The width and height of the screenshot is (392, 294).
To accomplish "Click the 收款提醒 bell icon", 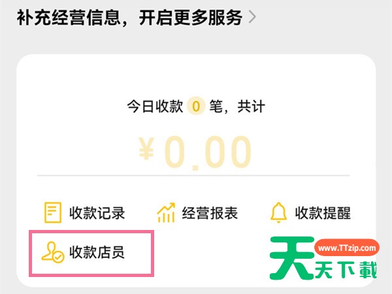I will 278,212.
